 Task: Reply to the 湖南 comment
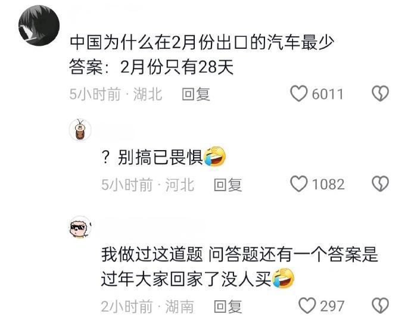pyautogui.click(x=228, y=306)
